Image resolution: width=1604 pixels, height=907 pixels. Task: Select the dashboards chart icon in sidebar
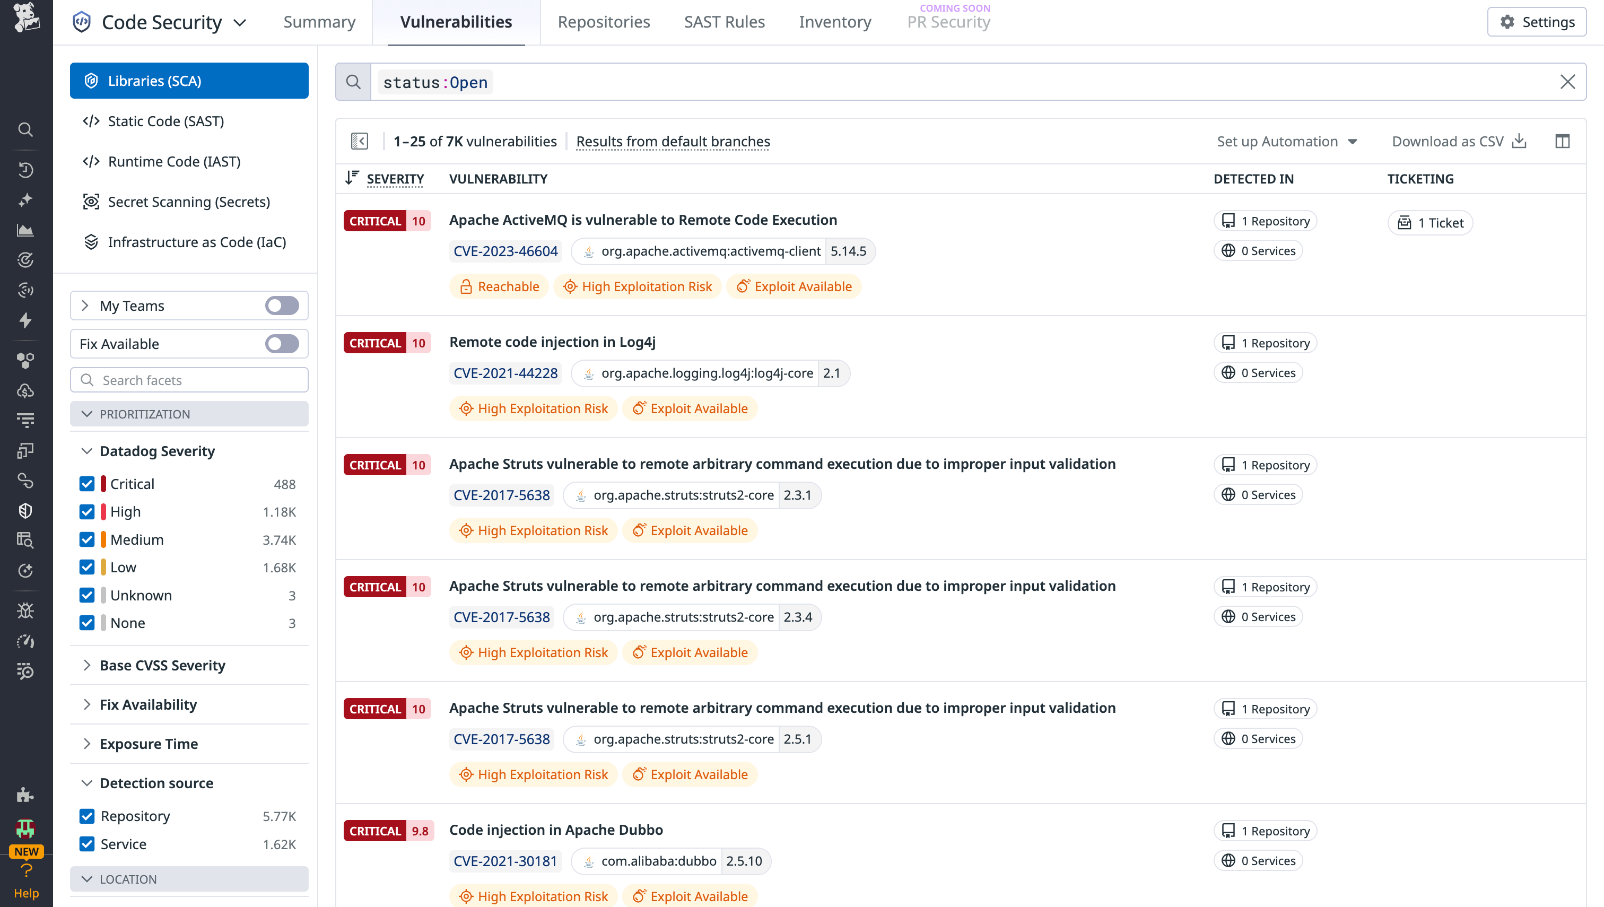pos(25,230)
